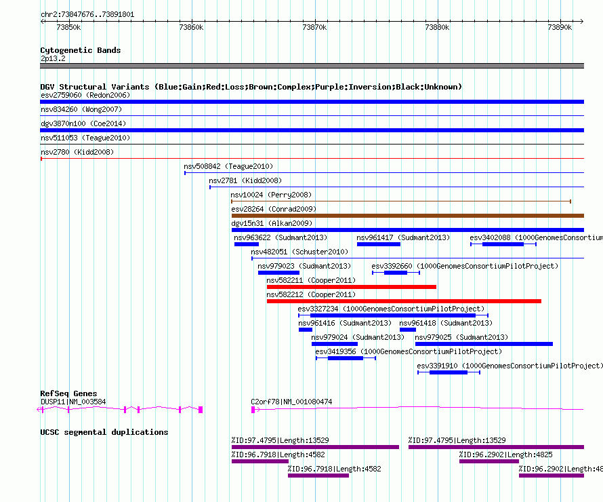Click the esv2759060 (Redon2006) variant bar
This screenshot has width=603, height=502.
pyautogui.click(x=312, y=102)
